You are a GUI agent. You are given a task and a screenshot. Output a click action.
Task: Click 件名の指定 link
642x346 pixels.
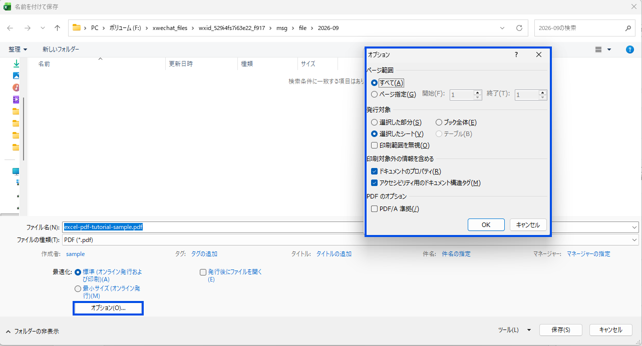[x=456, y=254]
